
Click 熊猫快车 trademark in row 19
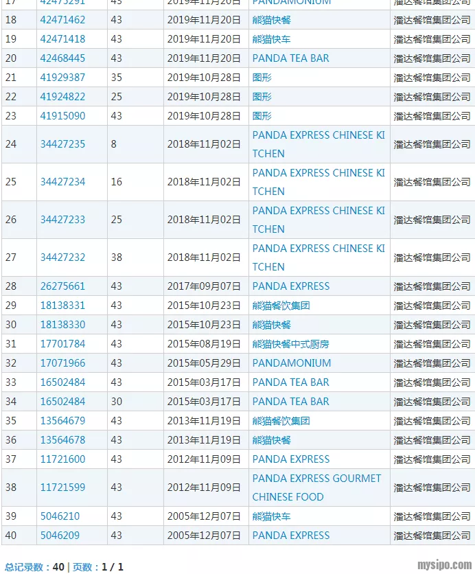click(x=272, y=39)
